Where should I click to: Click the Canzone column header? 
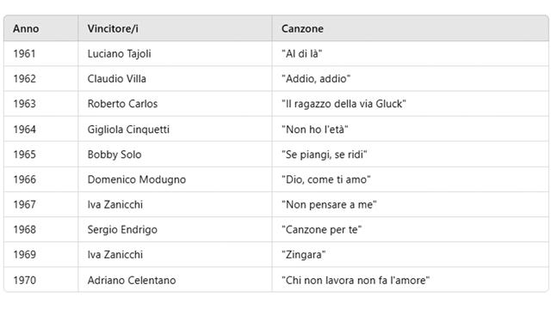410,28
